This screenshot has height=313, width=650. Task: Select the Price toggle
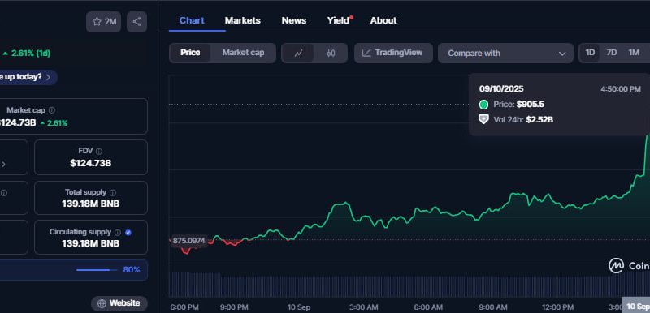(190, 53)
